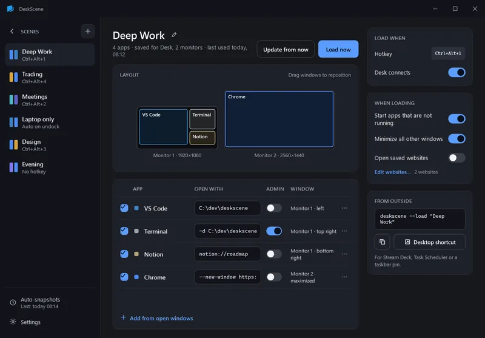Select the Notion window in layout

coord(202,138)
